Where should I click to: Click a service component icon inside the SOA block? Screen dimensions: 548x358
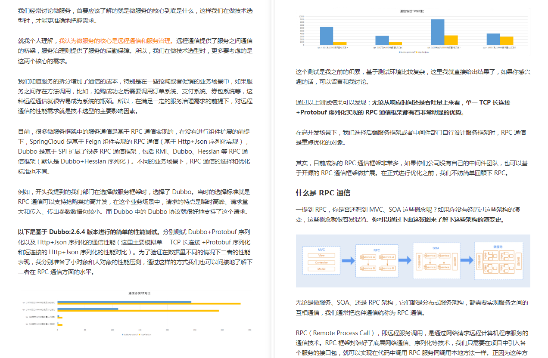pyautogui.click(x=430, y=256)
